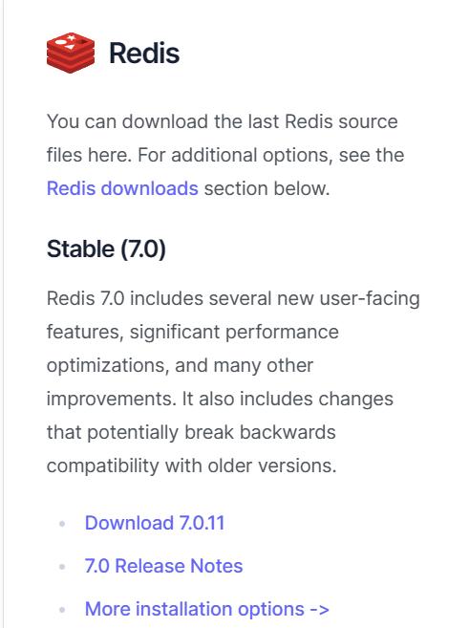
Task: Open the 7.0 Release Notes link
Action: coord(163,566)
